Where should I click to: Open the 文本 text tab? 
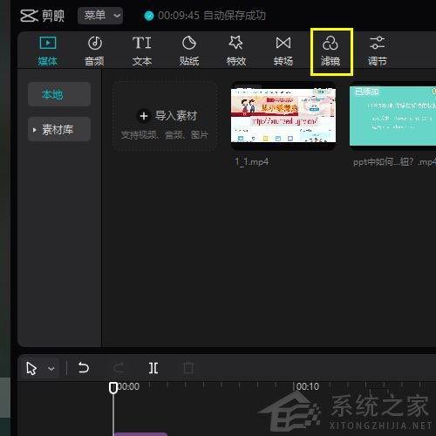pos(142,51)
